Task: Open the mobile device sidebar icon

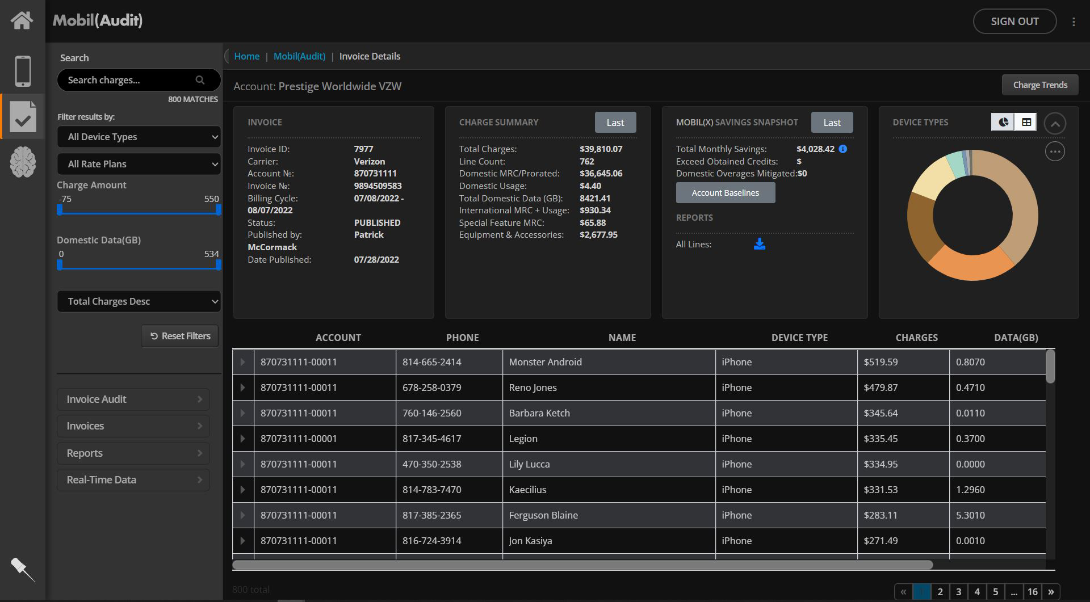Action: coord(23,71)
